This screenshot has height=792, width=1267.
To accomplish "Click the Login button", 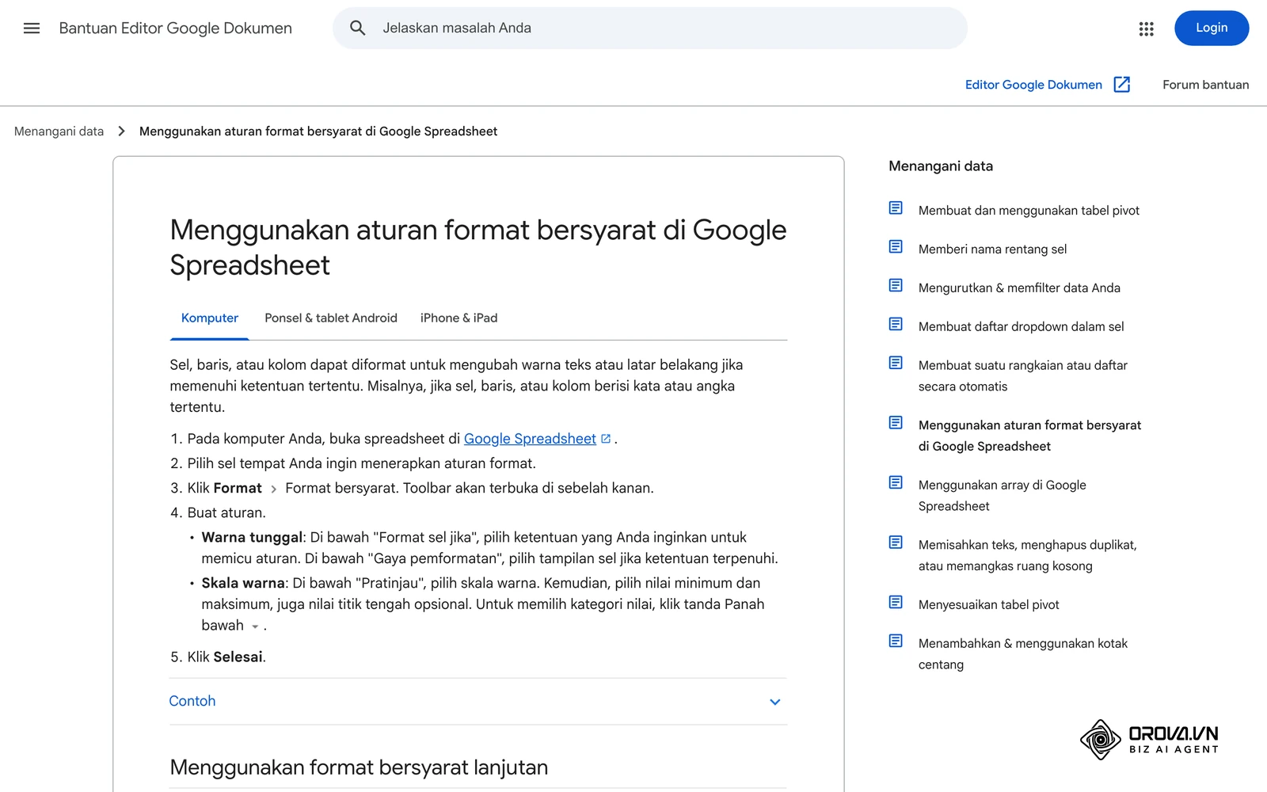I will [1212, 29].
